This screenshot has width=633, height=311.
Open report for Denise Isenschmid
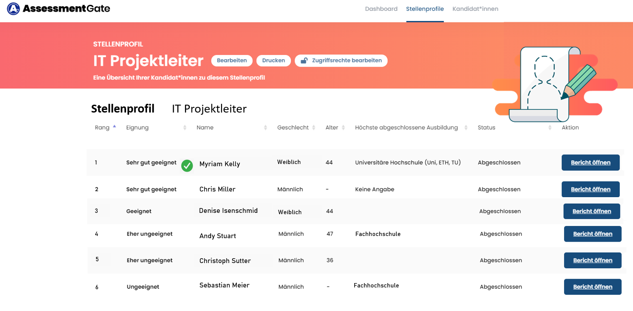[x=592, y=211]
